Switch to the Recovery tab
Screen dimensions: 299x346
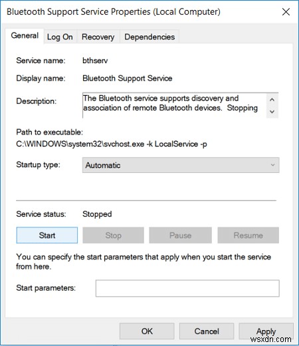point(98,37)
